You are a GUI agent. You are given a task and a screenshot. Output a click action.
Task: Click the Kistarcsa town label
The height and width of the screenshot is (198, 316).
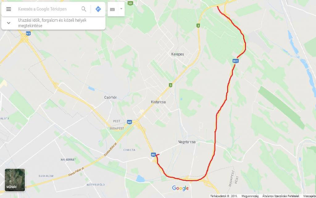[158, 102]
